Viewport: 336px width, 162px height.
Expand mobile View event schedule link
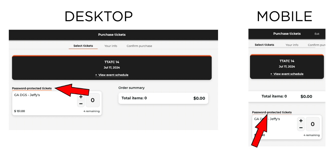coord(287,74)
